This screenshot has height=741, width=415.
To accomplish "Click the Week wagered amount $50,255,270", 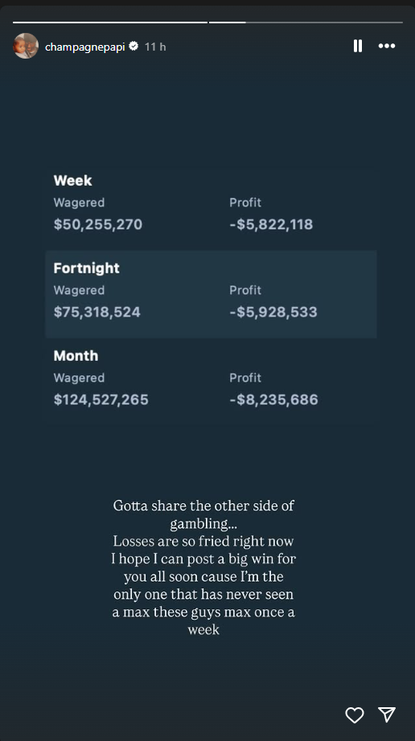I will [98, 224].
